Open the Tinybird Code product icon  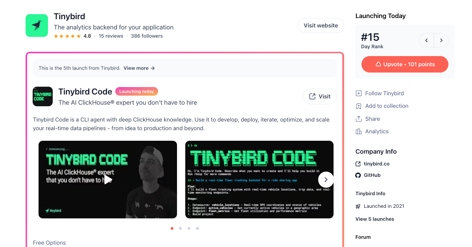pyautogui.click(x=43, y=96)
